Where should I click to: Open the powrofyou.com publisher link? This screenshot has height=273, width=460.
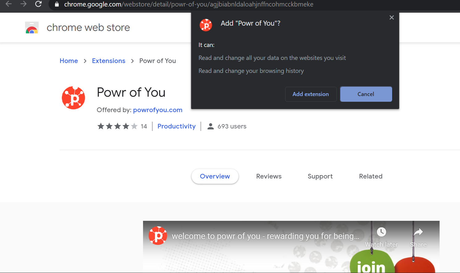(x=158, y=110)
